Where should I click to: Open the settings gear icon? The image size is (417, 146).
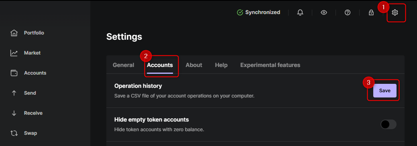pyautogui.click(x=395, y=12)
